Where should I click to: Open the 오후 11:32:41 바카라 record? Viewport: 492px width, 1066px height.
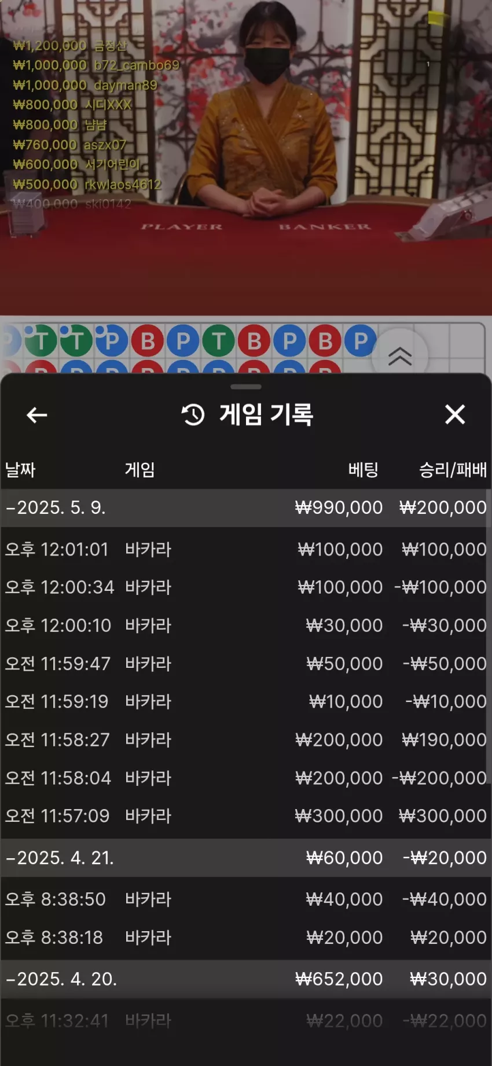(246, 1020)
